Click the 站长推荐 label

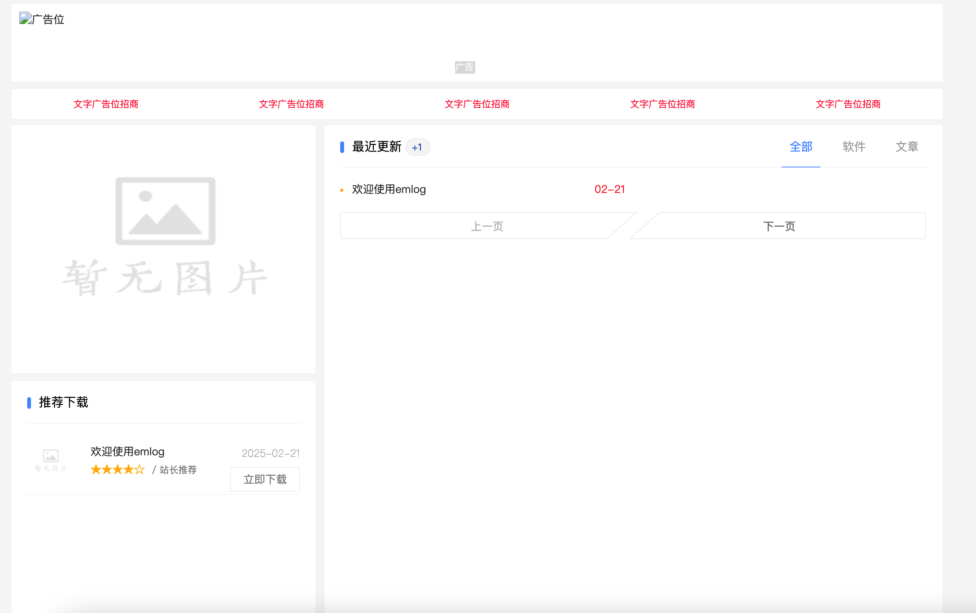coord(178,470)
